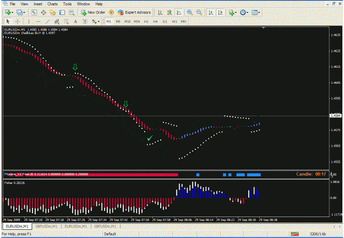Image resolution: width=344 pixels, height=238 pixels.
Task: Select the text label tool (T)
Action: point(85,21)
